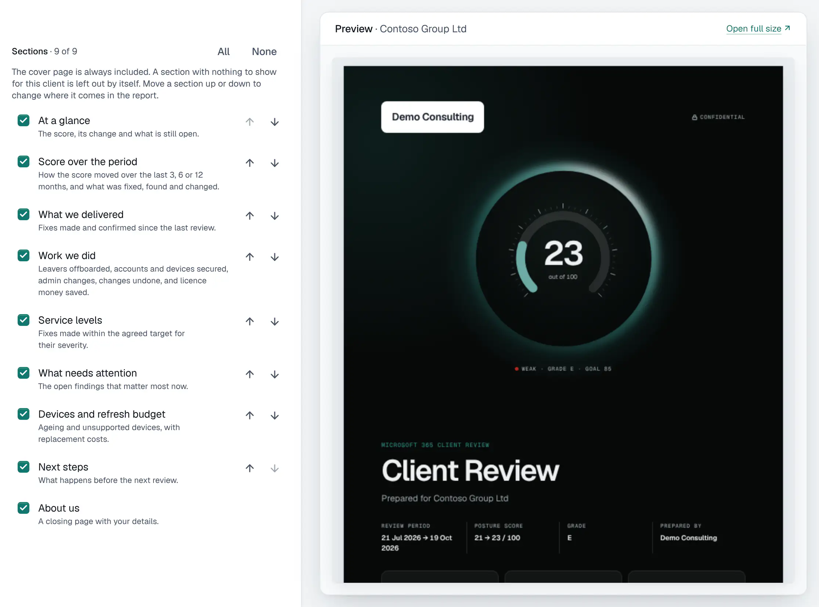Screen dimensions: 819x607
Task: Click greyed down arrow beside 'Next steps'
Action: click(x=274, y=468)
